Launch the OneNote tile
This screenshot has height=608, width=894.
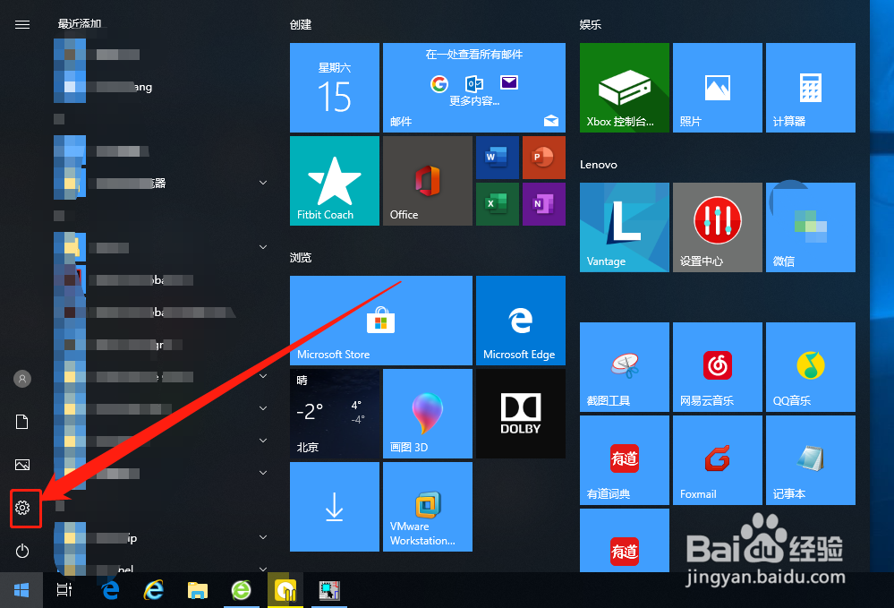pos(544,203)
